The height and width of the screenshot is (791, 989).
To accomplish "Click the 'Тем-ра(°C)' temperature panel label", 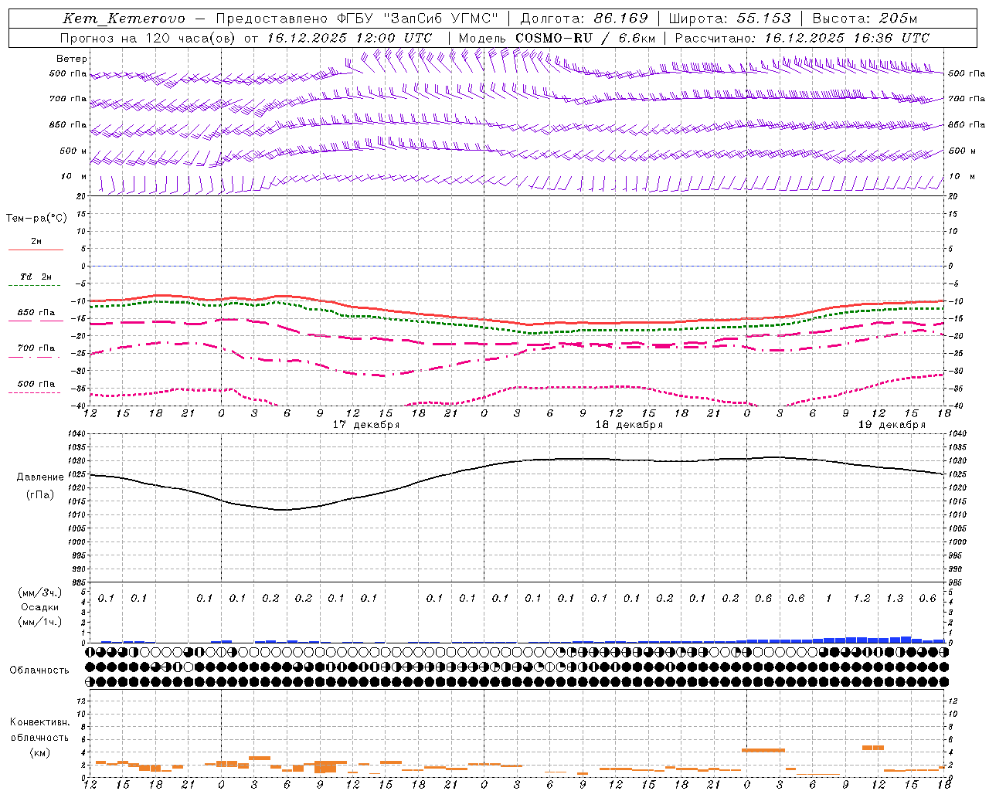I will pos(36,219).
